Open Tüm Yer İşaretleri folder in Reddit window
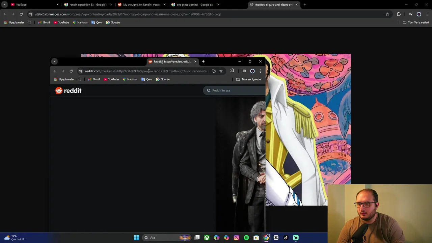 pos(249,79)
